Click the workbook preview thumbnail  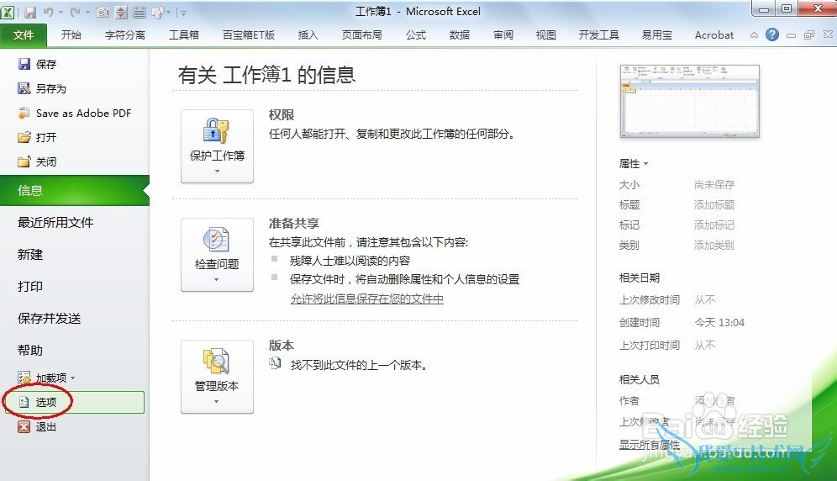coord(690,101)
